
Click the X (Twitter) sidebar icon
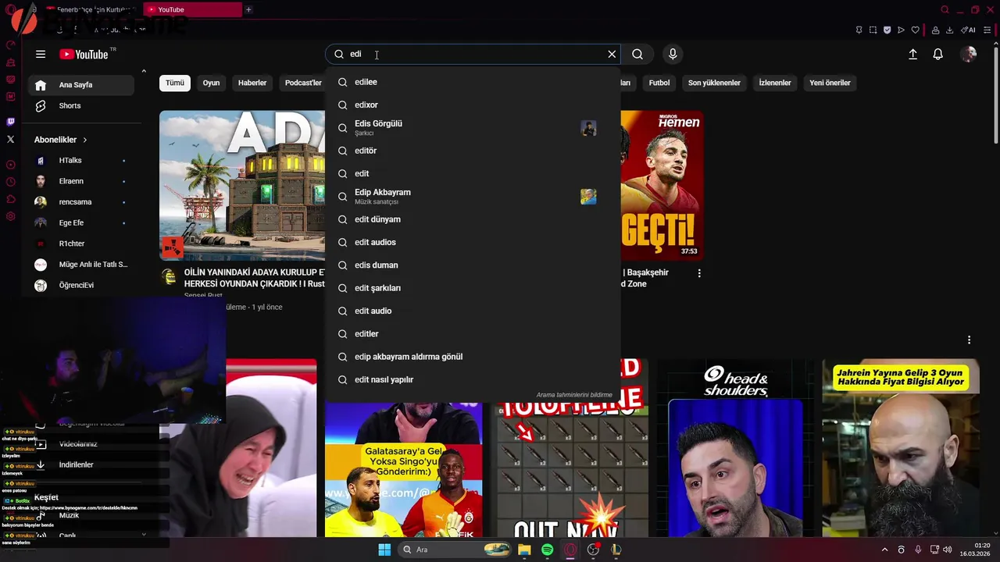10,139
